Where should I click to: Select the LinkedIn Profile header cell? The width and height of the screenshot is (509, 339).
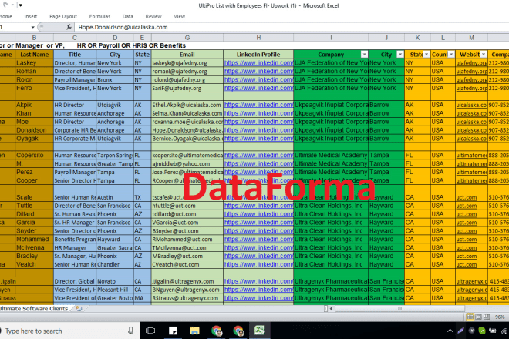coord(258,55)
